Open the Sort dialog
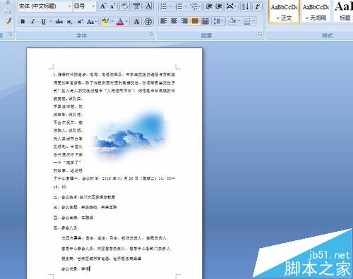The height and width of the screenshot is (279, 353). [x=245, y=6]
